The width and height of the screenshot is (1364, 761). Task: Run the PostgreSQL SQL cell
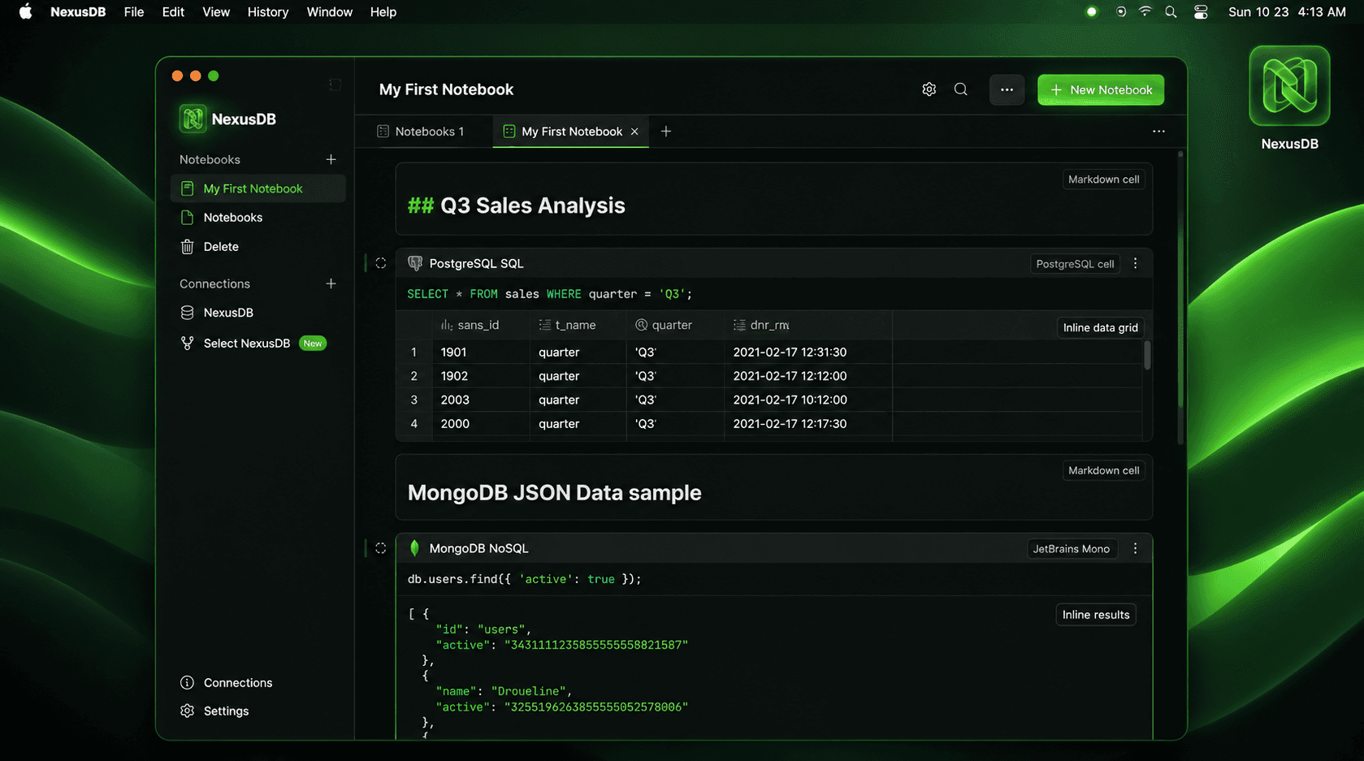click(380, 263)
